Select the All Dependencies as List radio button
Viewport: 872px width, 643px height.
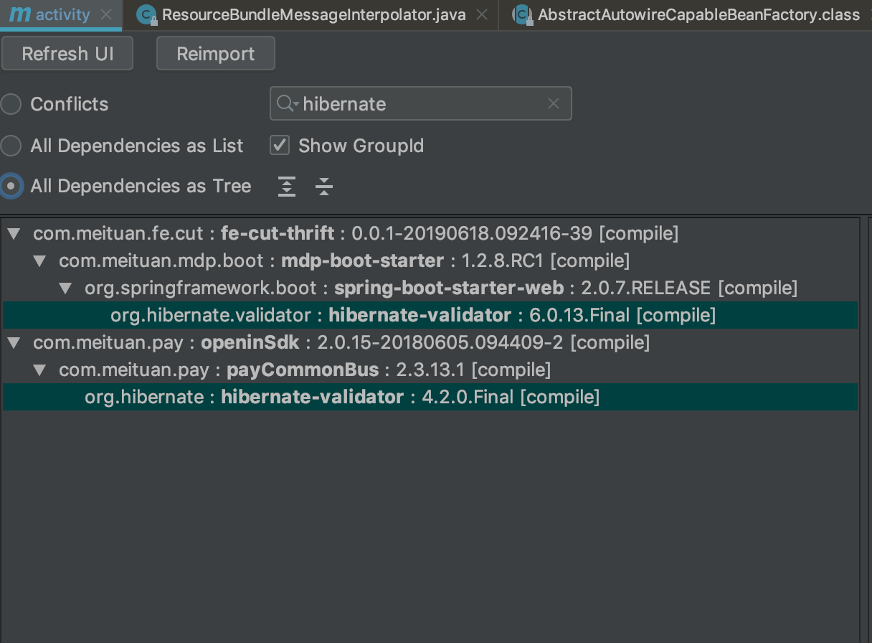pos(11,145)
